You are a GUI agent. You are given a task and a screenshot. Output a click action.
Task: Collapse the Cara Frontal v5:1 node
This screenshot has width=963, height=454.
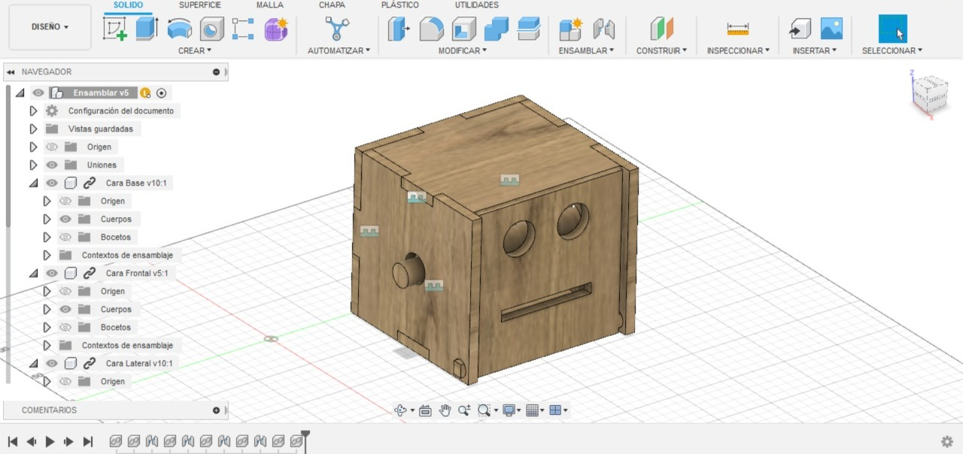point(33,273)
